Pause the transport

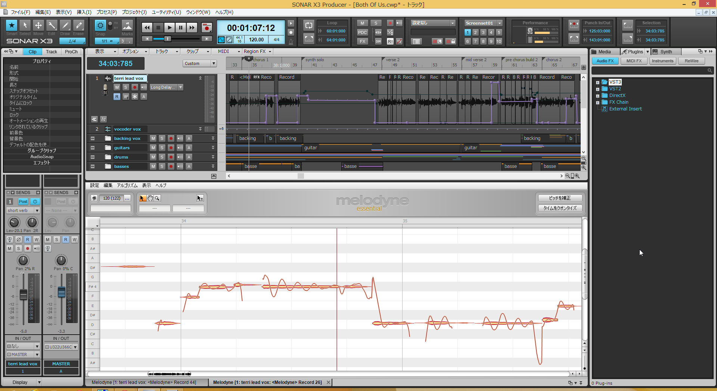181,28
